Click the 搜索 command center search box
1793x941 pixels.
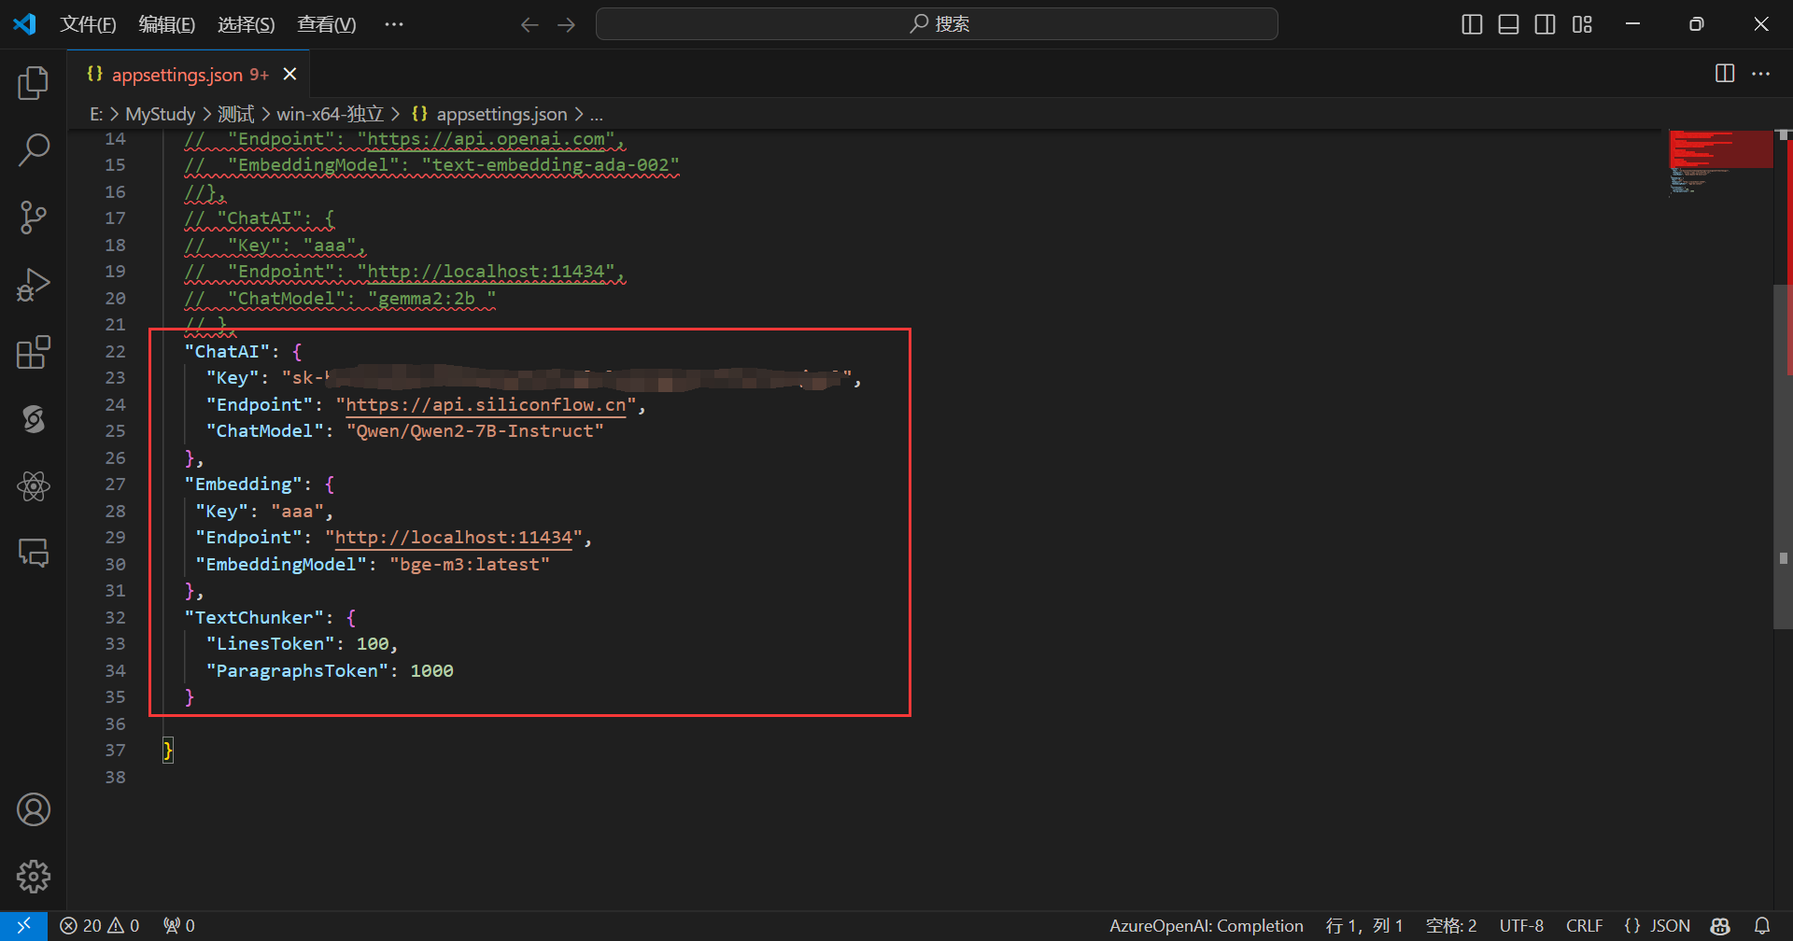coord(937,24)
